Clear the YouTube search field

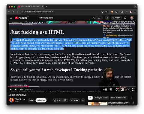click(x=94, y=18)
